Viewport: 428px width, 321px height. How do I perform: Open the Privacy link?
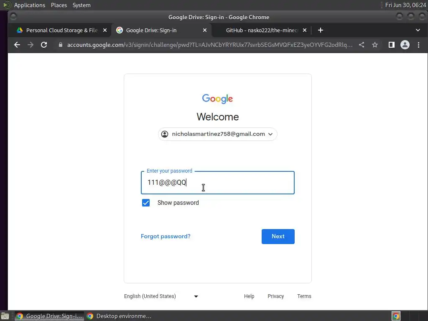[276, 296]
